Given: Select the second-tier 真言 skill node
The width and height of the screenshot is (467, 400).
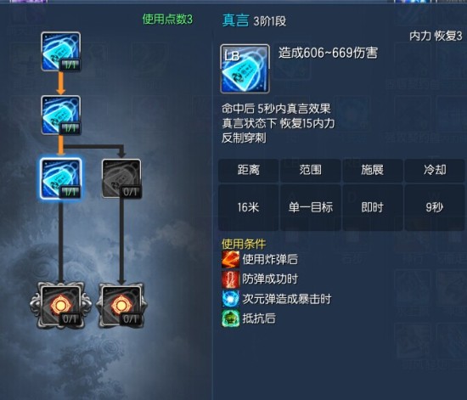Looking at the screenshot, I should tap(61, 115).
